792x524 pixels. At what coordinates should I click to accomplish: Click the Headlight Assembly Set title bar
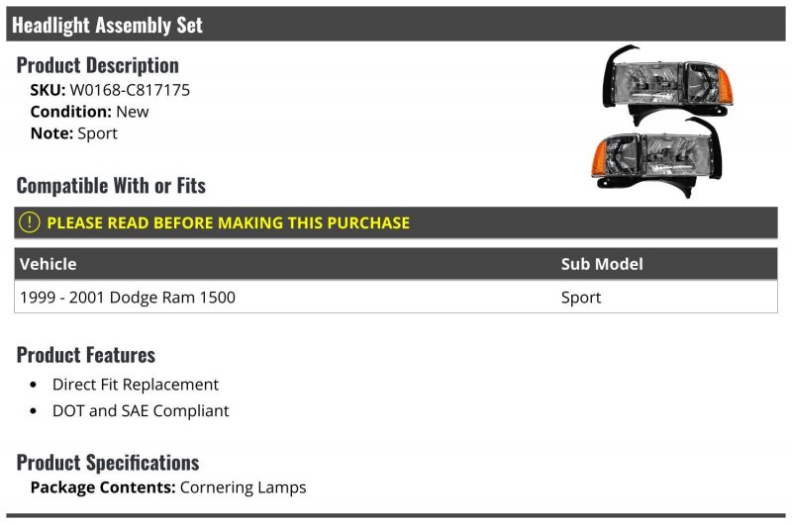pyautogui.click(x=396, y=24)
